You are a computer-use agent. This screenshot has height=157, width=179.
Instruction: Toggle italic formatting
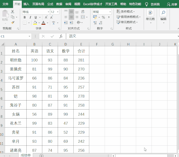[31, 17]
